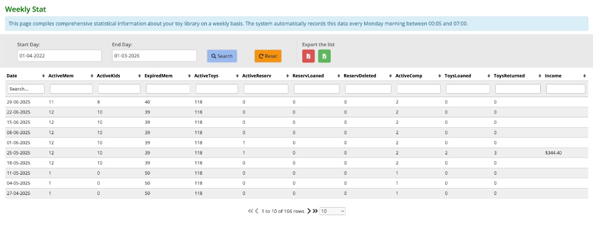Click the Income column filter box
593x225 pixels.
click(x=566, y=88)
